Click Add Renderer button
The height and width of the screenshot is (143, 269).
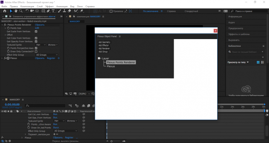coord(104,49)
